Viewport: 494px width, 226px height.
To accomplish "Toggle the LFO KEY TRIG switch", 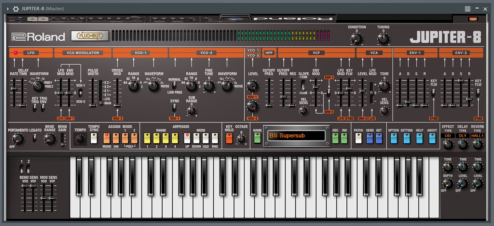I will [x=35, y=108].
